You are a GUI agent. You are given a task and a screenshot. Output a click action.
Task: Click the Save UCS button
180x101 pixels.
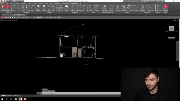[29, 8]
